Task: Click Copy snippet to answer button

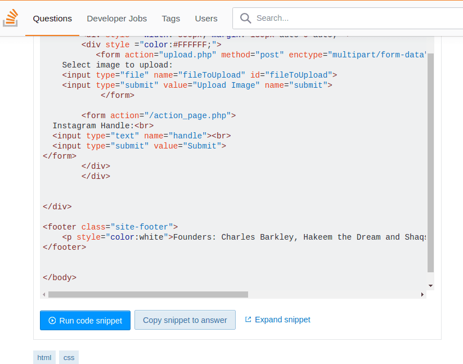Action: click(x=185, y=320)
